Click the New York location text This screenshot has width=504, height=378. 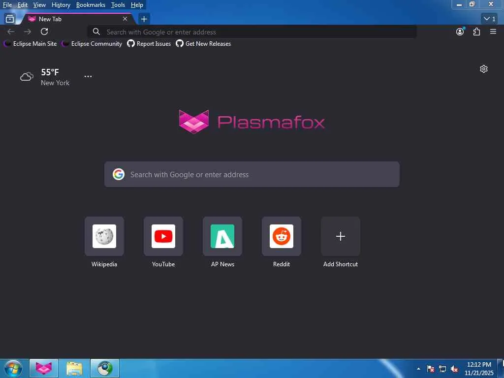(55, 83)
